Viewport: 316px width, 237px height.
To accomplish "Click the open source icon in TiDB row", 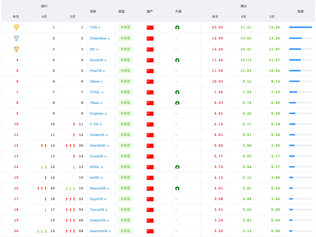I will pos(177,27).
